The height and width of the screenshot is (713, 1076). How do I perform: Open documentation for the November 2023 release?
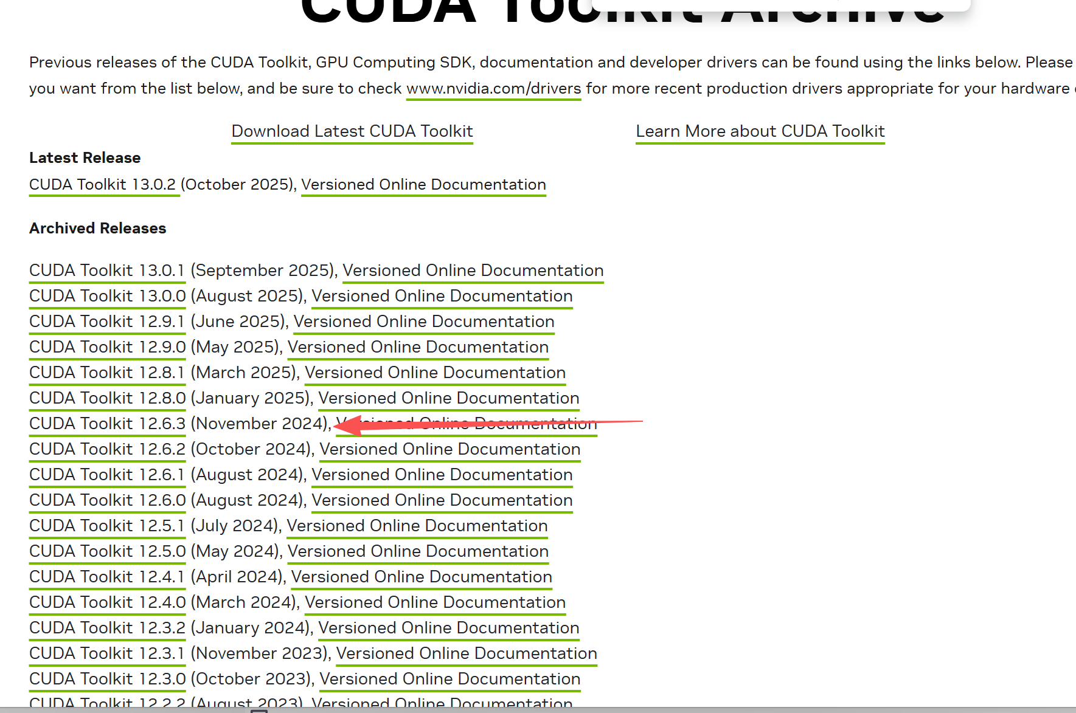tap(467, 653)
